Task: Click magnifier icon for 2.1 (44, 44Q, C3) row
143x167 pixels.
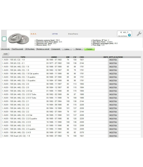Action: [3, 101]
